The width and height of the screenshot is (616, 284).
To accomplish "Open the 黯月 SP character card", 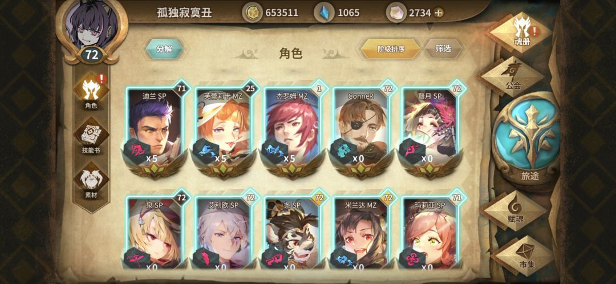I will pos(430,128).
